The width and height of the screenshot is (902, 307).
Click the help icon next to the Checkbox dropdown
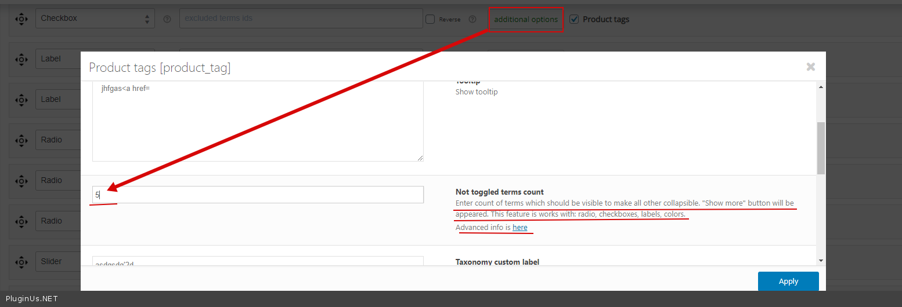point(167,19)
